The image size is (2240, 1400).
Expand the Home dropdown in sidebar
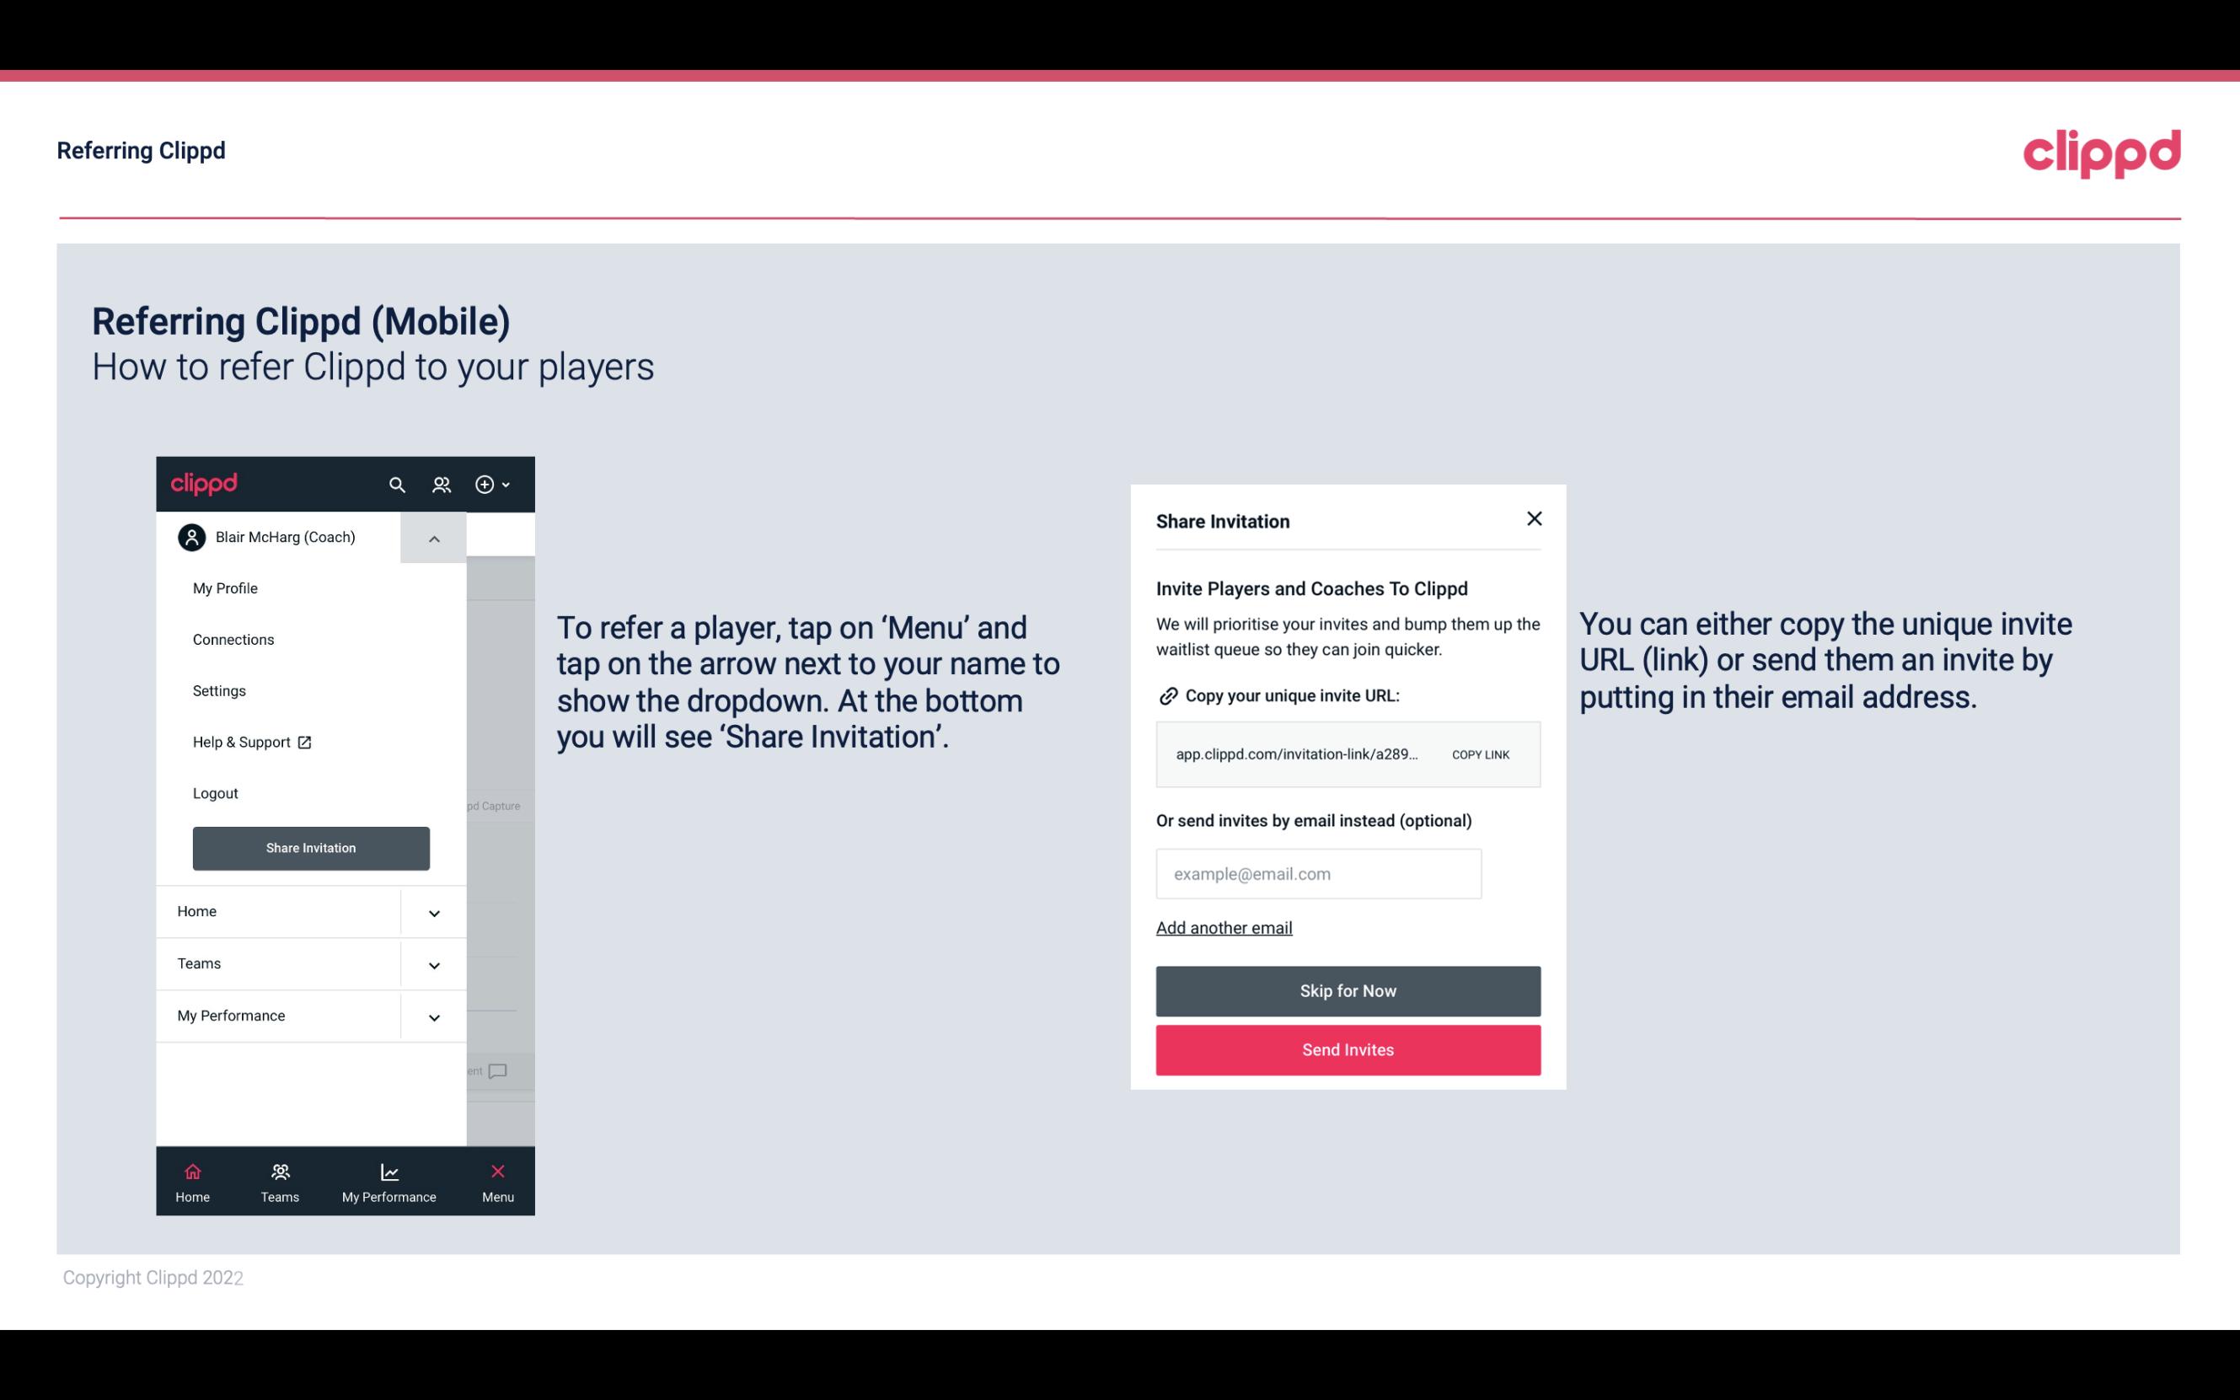point(434,911)
